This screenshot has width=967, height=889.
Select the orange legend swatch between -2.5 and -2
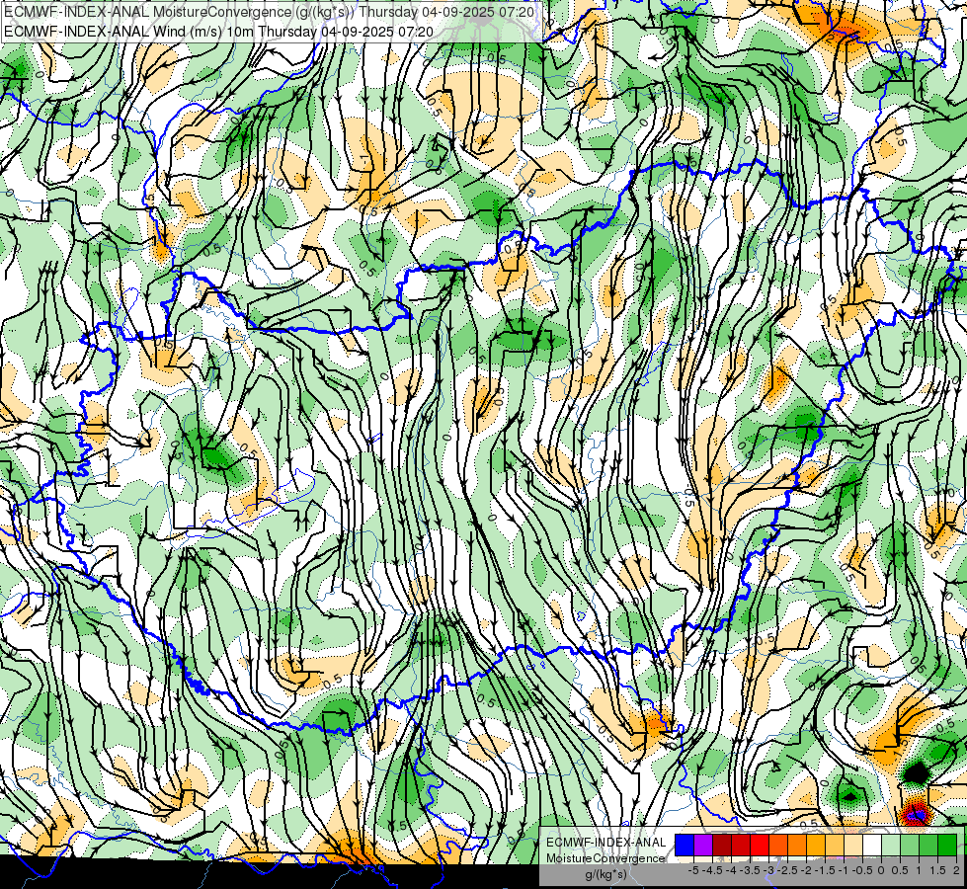(x=797, y=846)
